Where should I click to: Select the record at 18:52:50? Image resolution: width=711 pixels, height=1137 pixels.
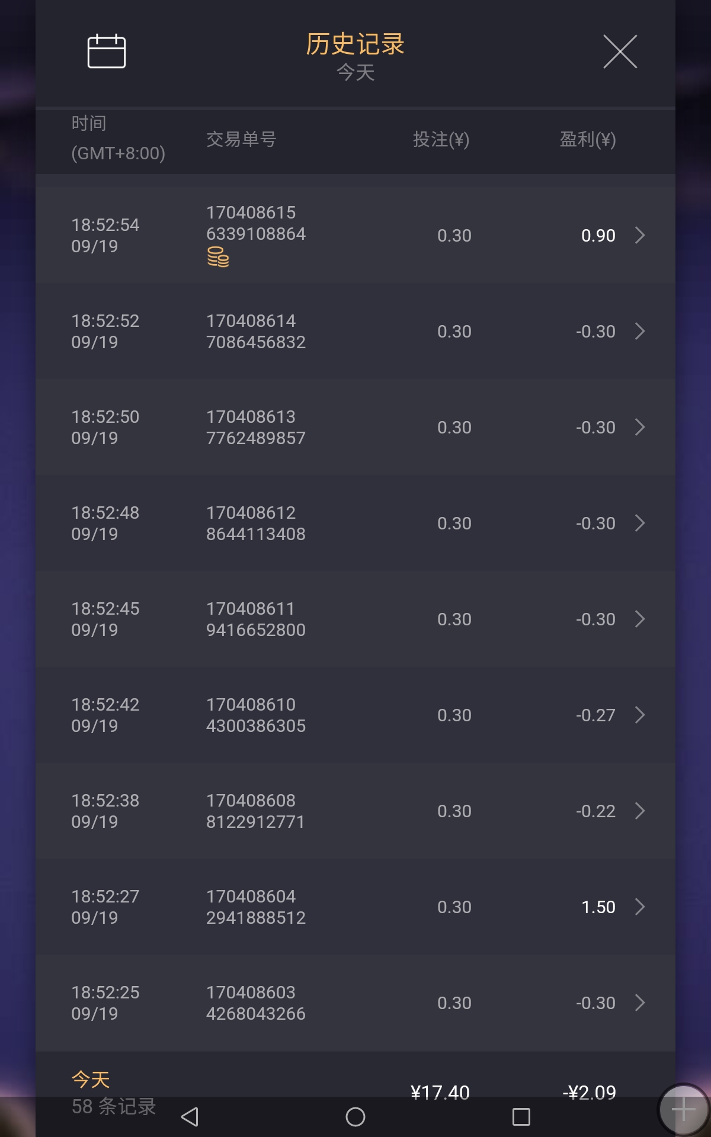coord(355,427)
